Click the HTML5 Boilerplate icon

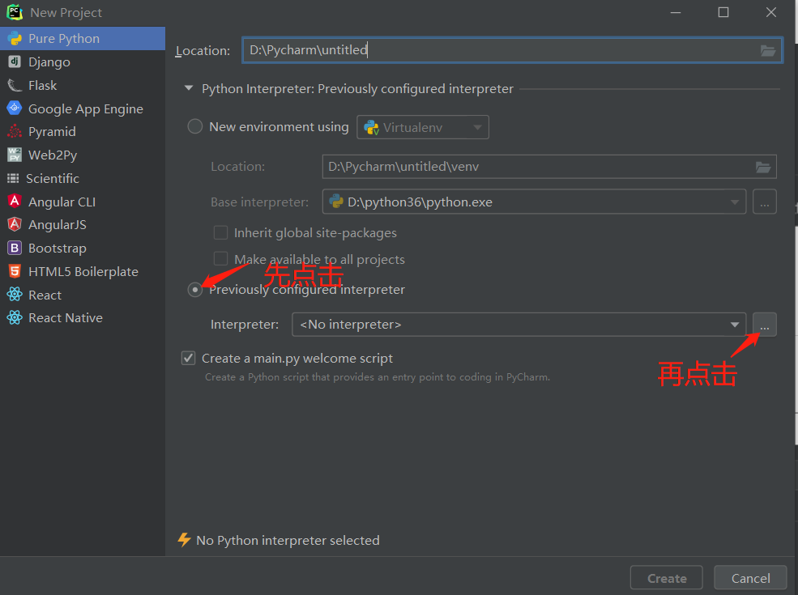pyautogui.click(x=15, y=271)
